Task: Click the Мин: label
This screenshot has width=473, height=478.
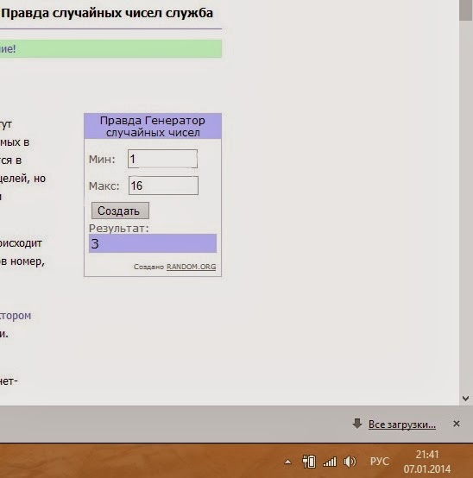Action: [102, 159]
